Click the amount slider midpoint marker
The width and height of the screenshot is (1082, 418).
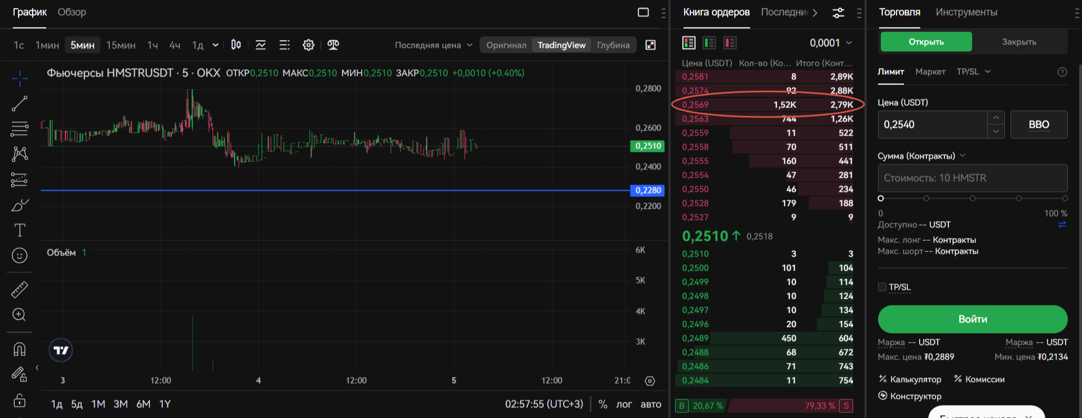pyautogui.click(x=973, y=198)
